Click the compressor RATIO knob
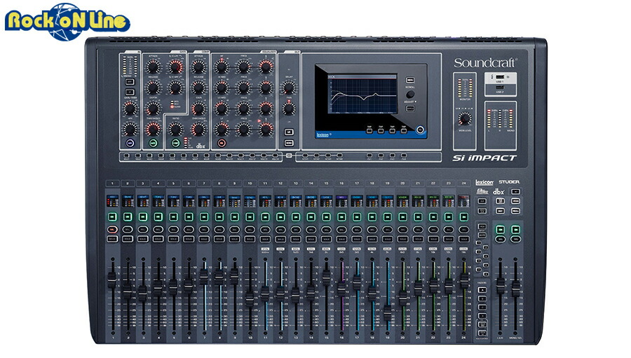The width and height of the screenshot is (631, 358). (x=176, y=129)
